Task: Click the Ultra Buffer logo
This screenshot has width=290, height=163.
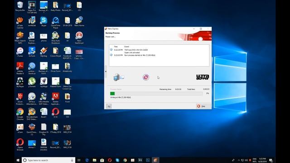Action: pos(203,77)
